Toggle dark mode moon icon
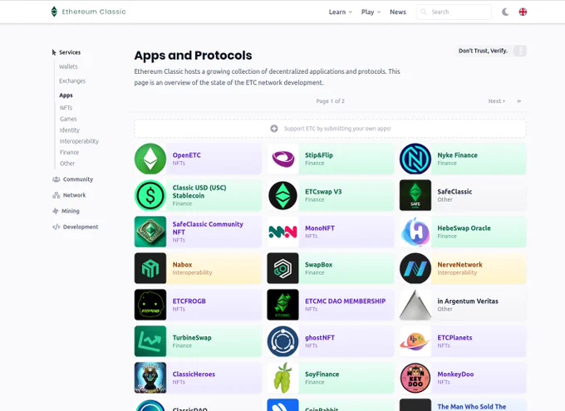 click(x=505, y=12)
